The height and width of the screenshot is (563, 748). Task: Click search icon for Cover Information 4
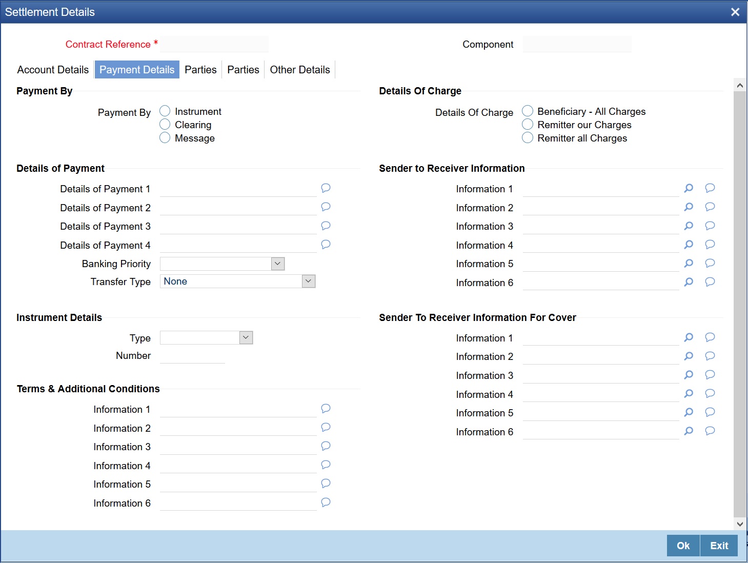(x=689, y=393)
